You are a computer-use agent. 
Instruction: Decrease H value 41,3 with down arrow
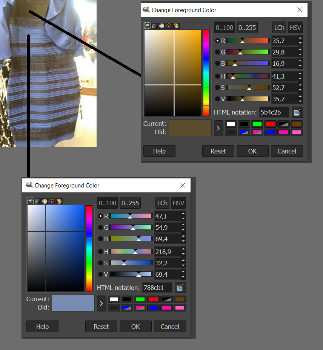[x=300, y=79]
